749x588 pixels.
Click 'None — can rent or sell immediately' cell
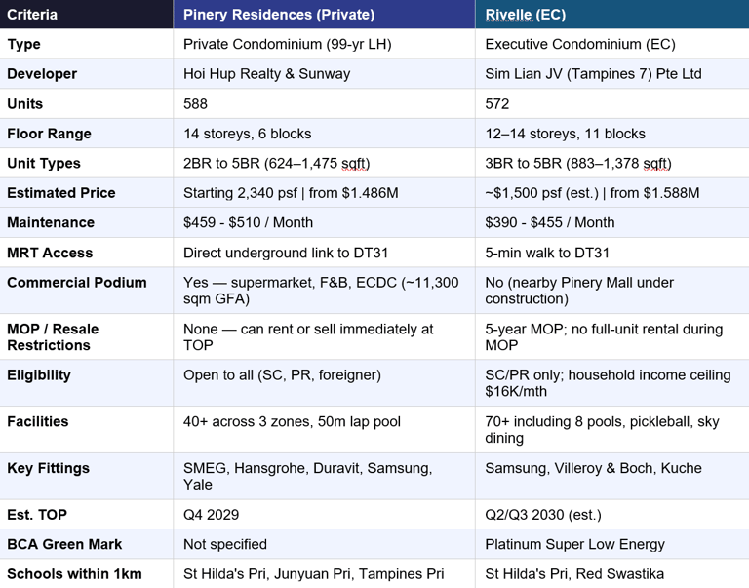pos(325,336)
